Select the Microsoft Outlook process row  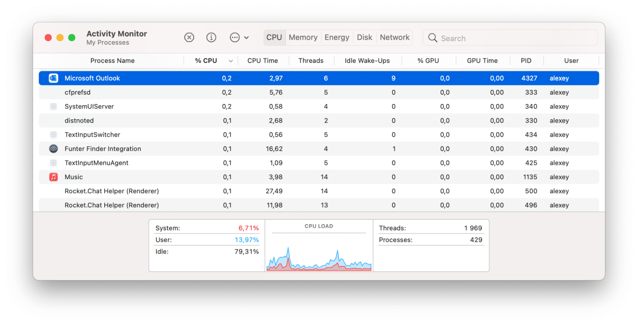point(319,78)
